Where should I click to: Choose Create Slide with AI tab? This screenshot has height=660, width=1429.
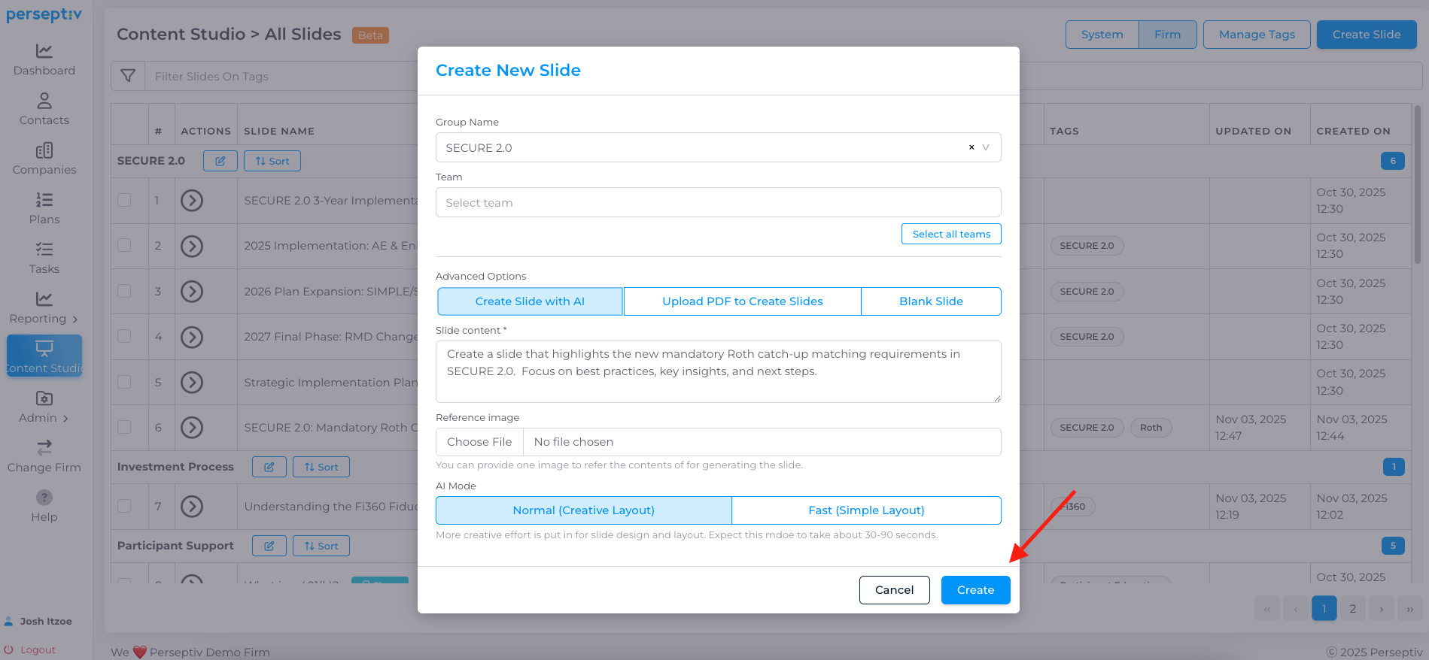530,301
